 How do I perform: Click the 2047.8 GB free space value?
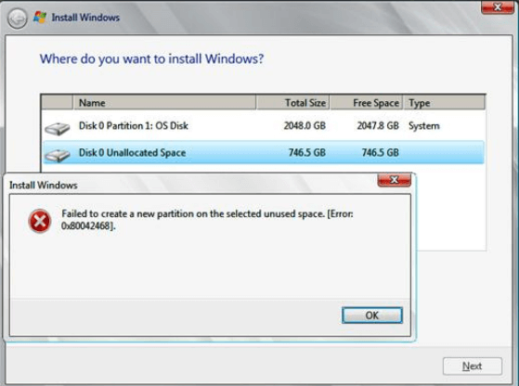pos(378,125)
